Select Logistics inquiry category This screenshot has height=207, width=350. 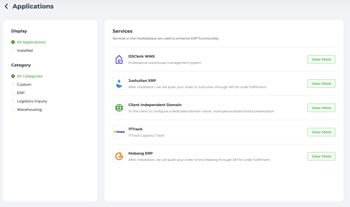click(13, 101)
